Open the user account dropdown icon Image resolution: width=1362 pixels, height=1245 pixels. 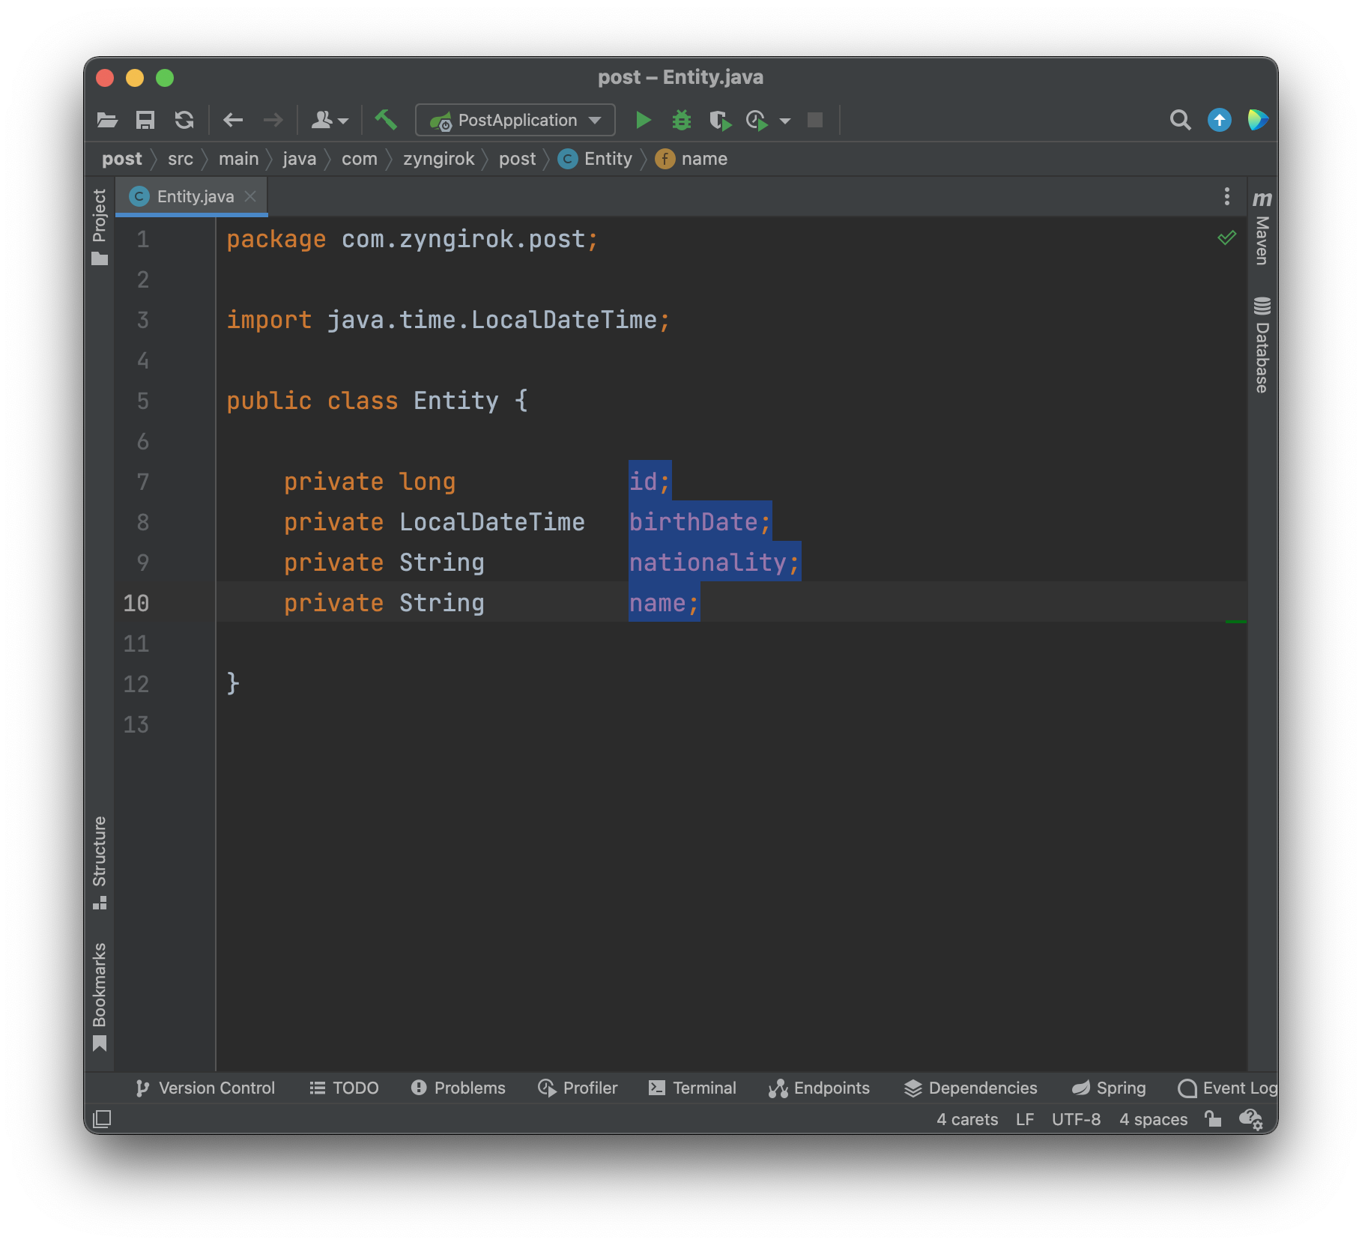[x=330, y=120]
